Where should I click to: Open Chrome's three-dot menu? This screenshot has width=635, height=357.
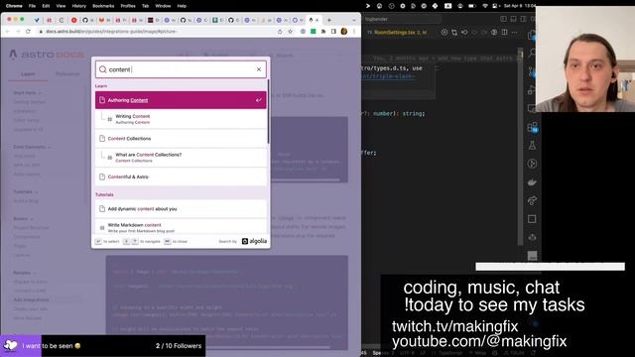pos(354,31)
